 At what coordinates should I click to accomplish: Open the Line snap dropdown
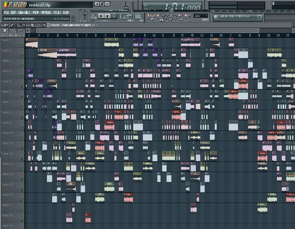pos(201,16)
